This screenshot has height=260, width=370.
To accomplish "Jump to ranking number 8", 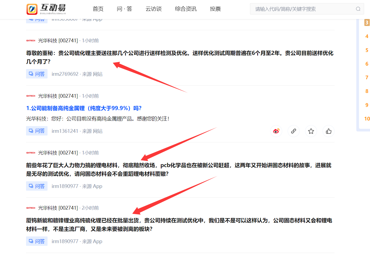I will pos(367,91).
